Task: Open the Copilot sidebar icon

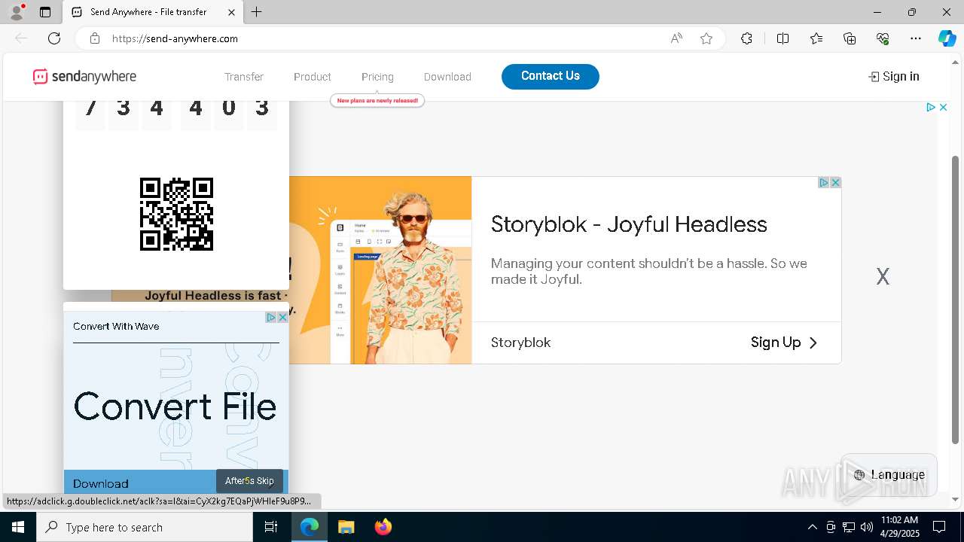Action: point(947,38)
